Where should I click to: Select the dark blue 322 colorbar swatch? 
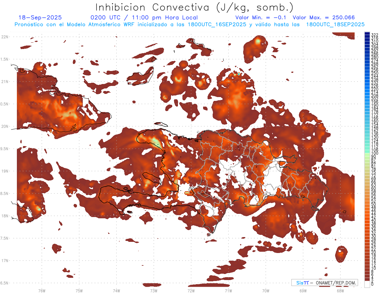click(367, 34)
